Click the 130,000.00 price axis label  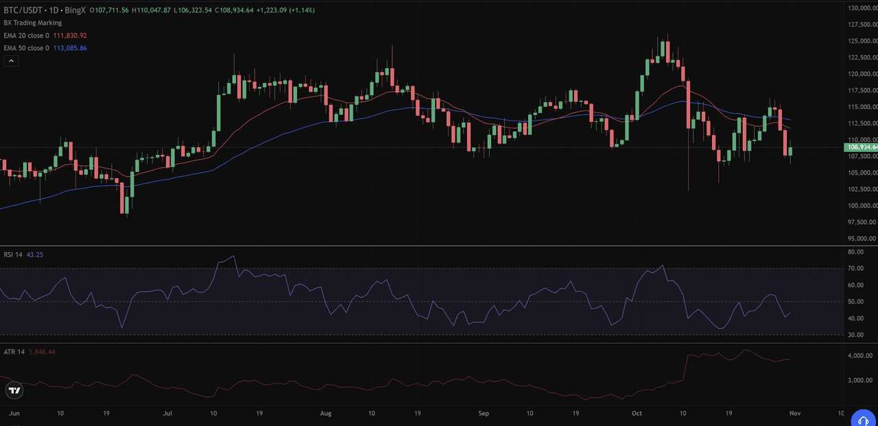pos(862,8)
